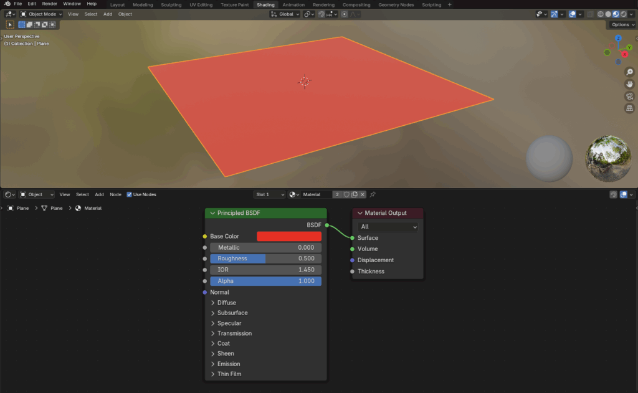Choose the Extend Selection mode icon
This screenshot has height=393, width=638.
(30, 25)
